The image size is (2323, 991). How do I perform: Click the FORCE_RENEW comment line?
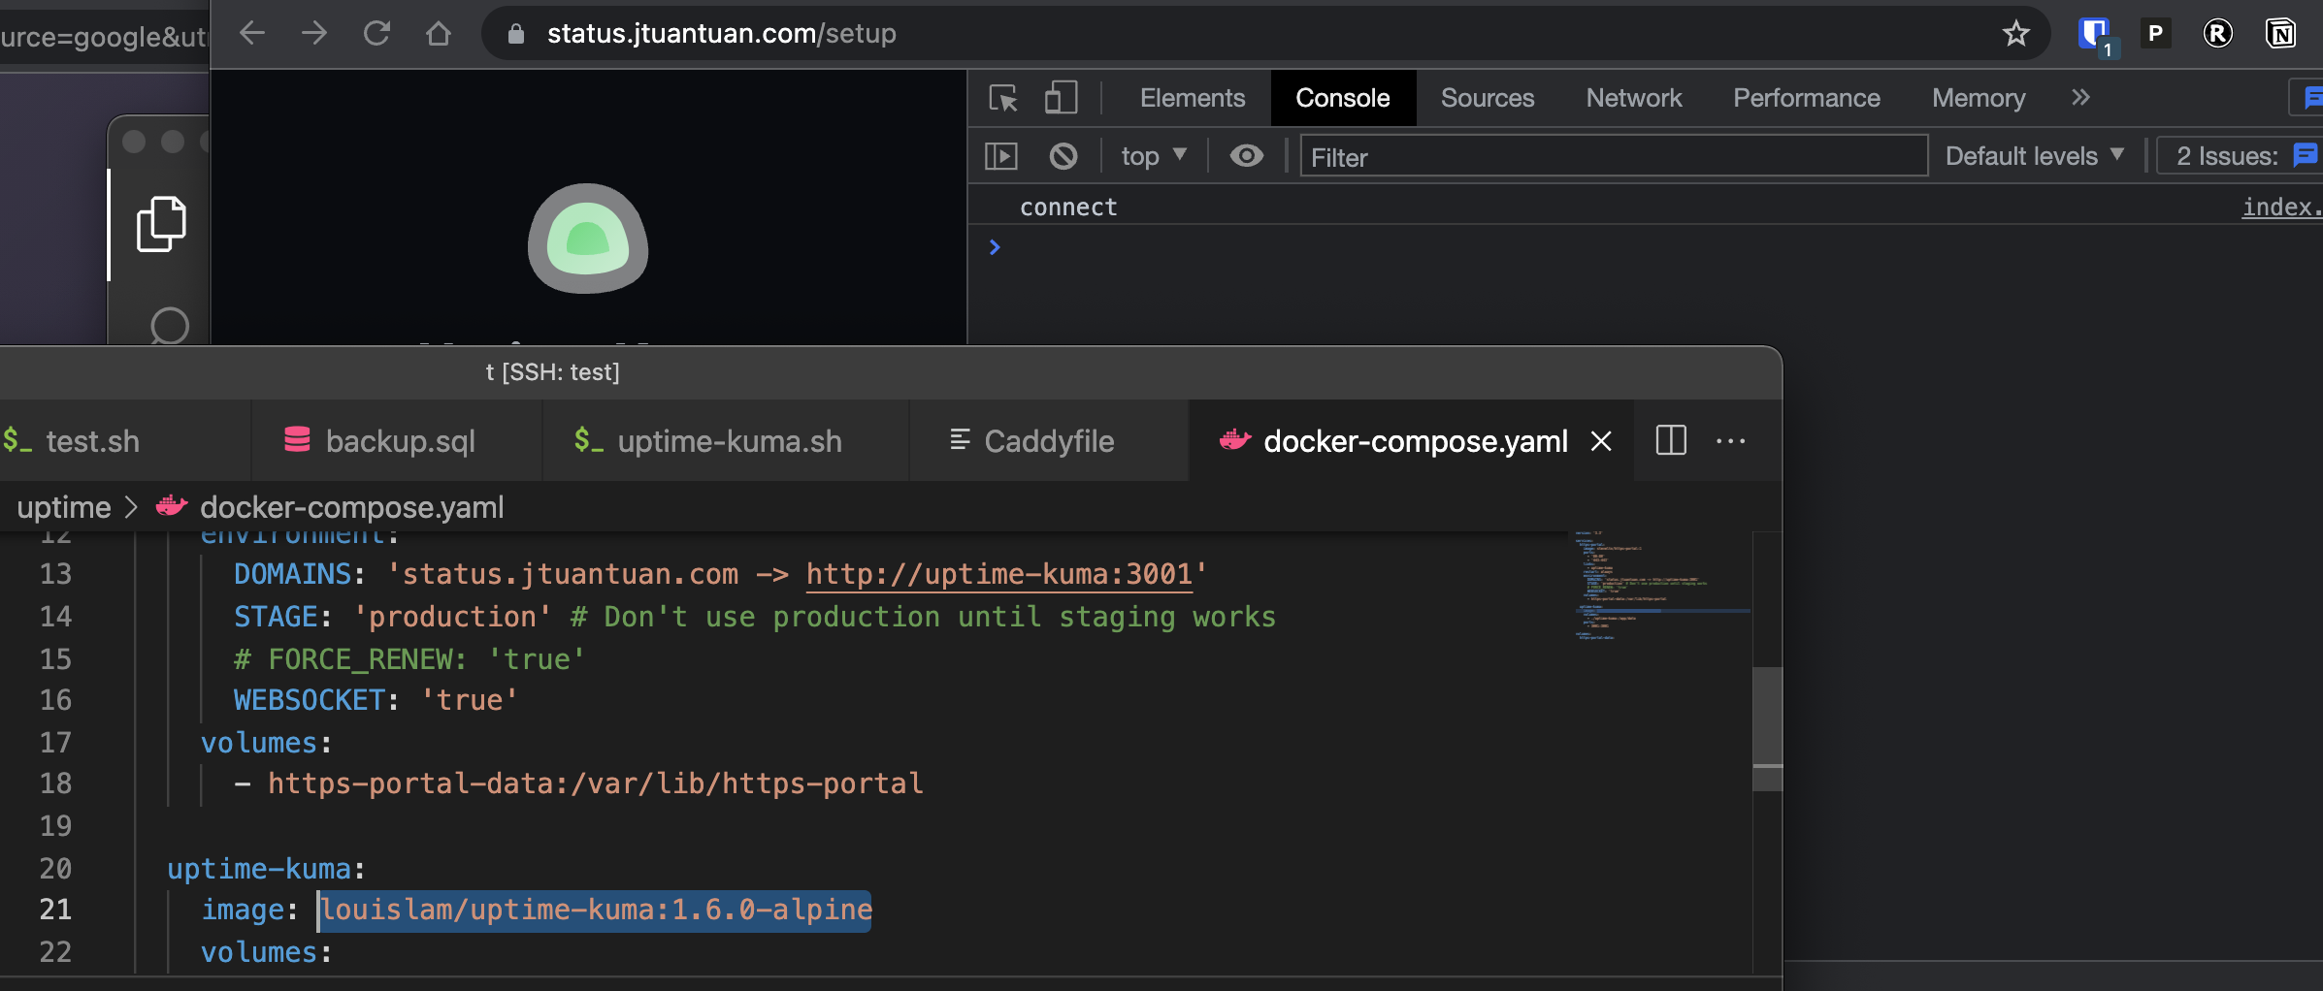coord(409,659)
